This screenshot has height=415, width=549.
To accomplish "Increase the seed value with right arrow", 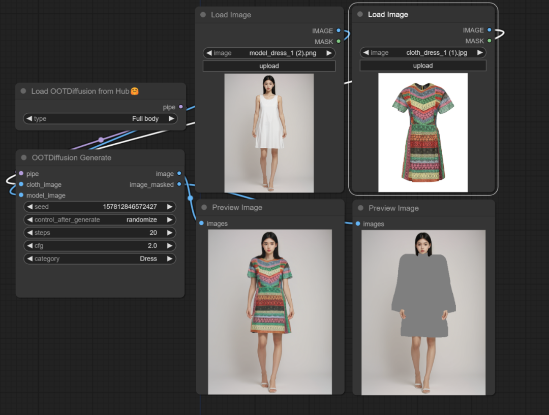I will tap(170, 206).
